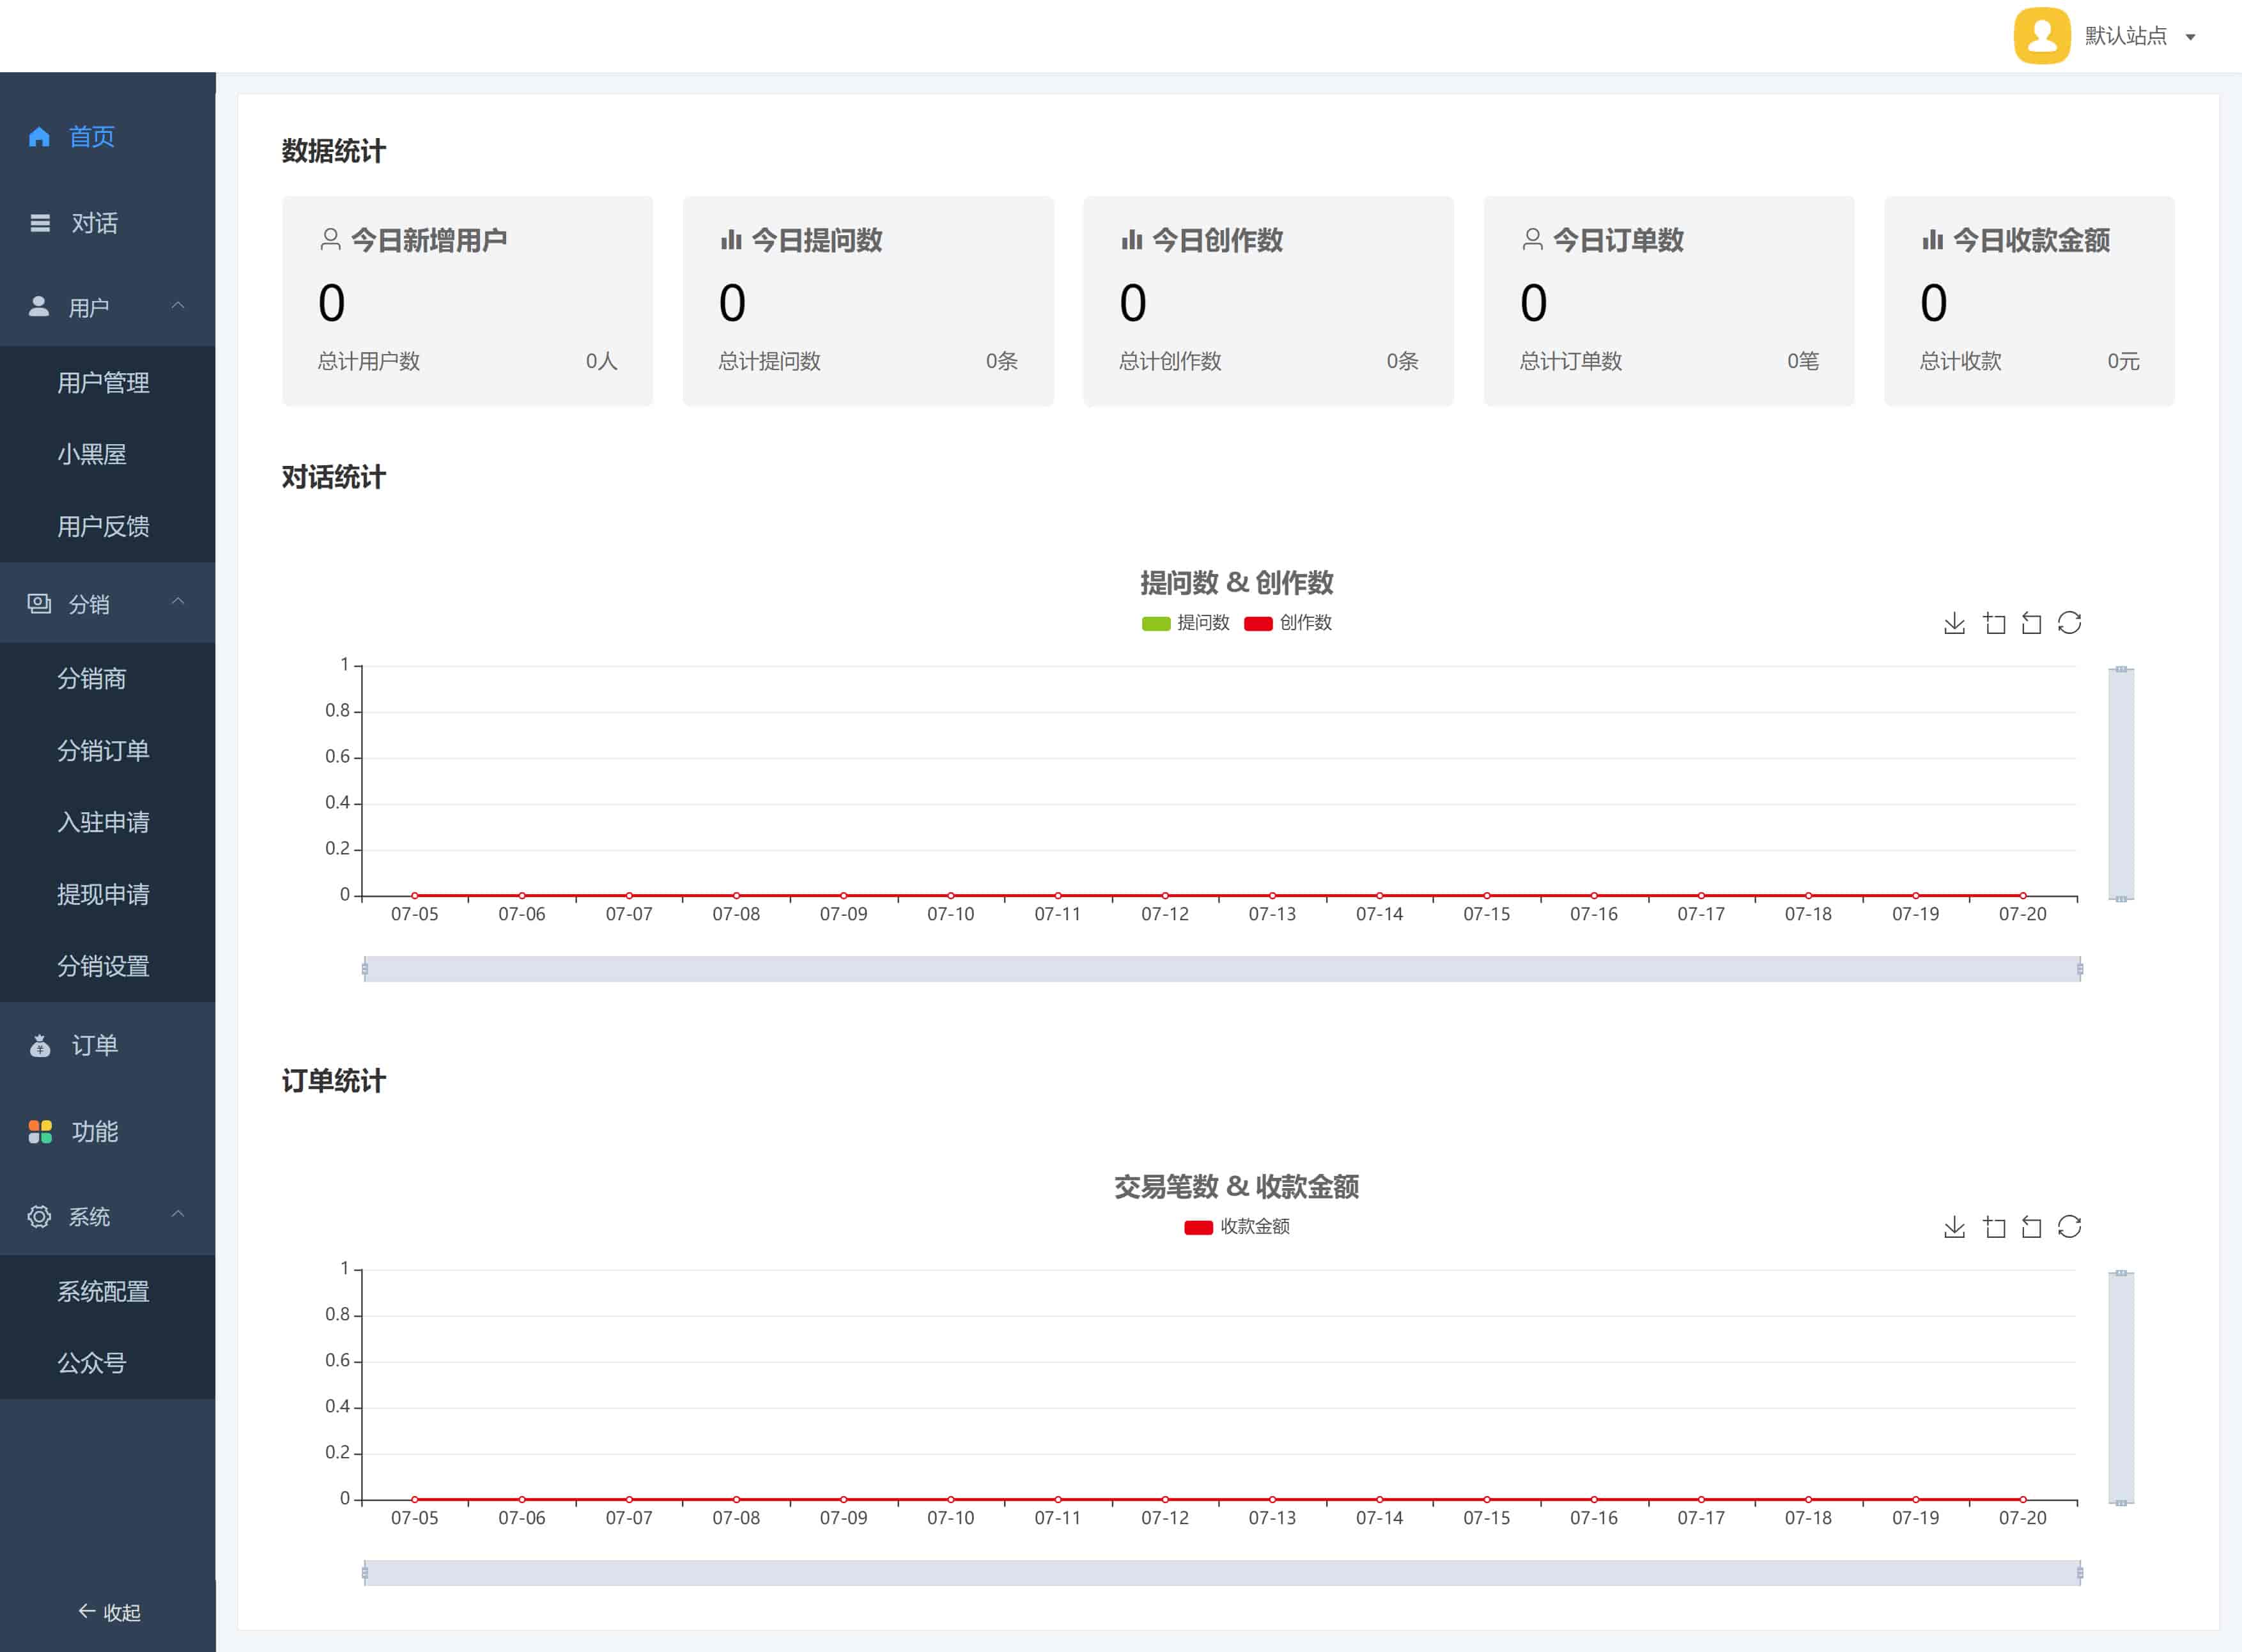Image resolution: width=2242 pixels, height=1652 pixels.
Task: Download the 交易笔数 & 收款金额 chart as an image
Action: pyautogui.click(x=1954, y=1227)
